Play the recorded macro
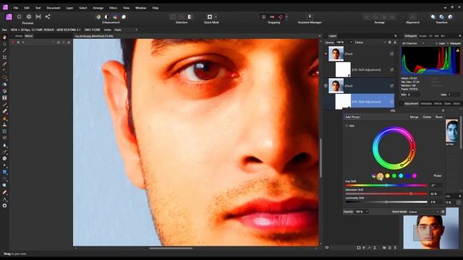 (x=23, y=43)
